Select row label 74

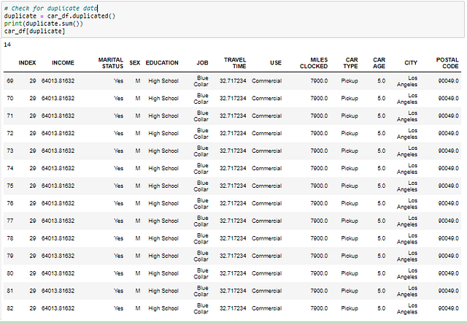click(9, 168)
